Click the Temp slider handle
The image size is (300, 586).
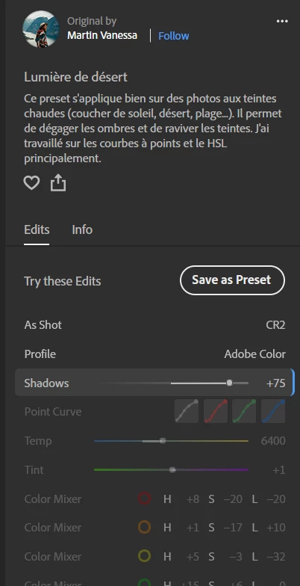pos(163,441)
